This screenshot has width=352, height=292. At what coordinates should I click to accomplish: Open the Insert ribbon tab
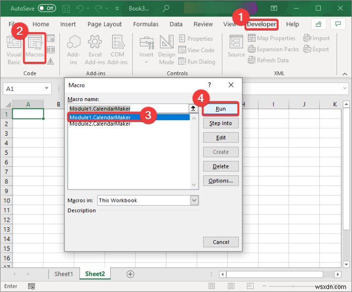point(68,24)
